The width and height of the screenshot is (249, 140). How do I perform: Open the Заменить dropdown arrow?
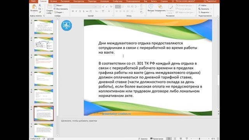coord(211,9)
